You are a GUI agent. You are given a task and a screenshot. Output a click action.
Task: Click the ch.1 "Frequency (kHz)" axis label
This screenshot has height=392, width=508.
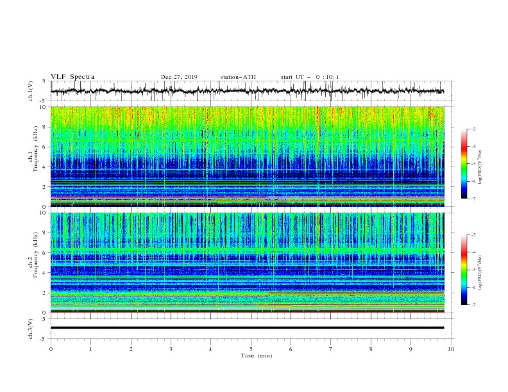(36, 149)
